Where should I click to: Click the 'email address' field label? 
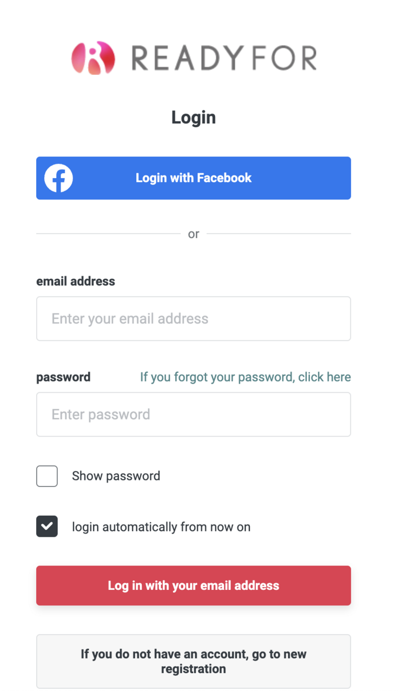pyautogui.click(x=76, y=281)
